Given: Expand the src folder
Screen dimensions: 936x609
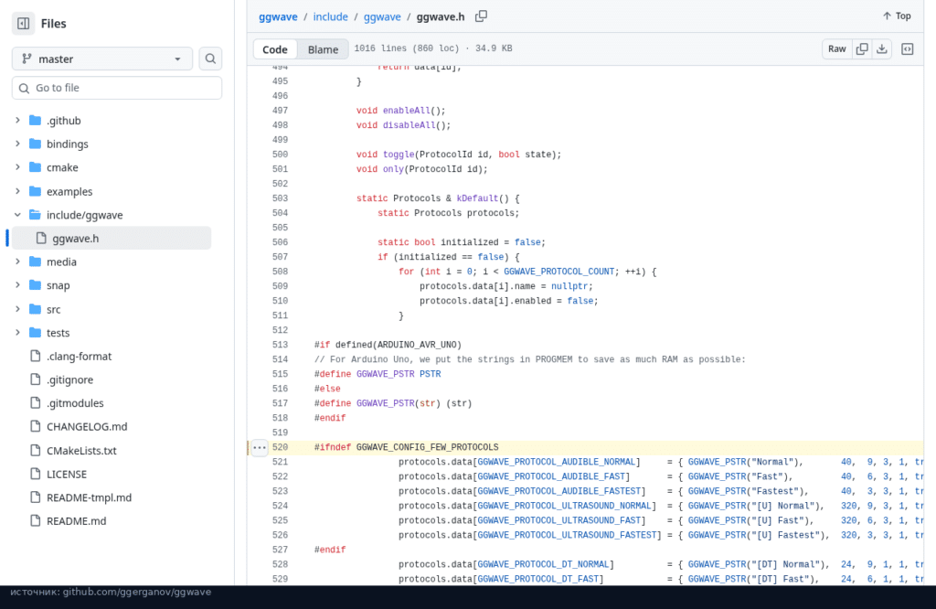Looking at the screenshot, I should [18, 309].
